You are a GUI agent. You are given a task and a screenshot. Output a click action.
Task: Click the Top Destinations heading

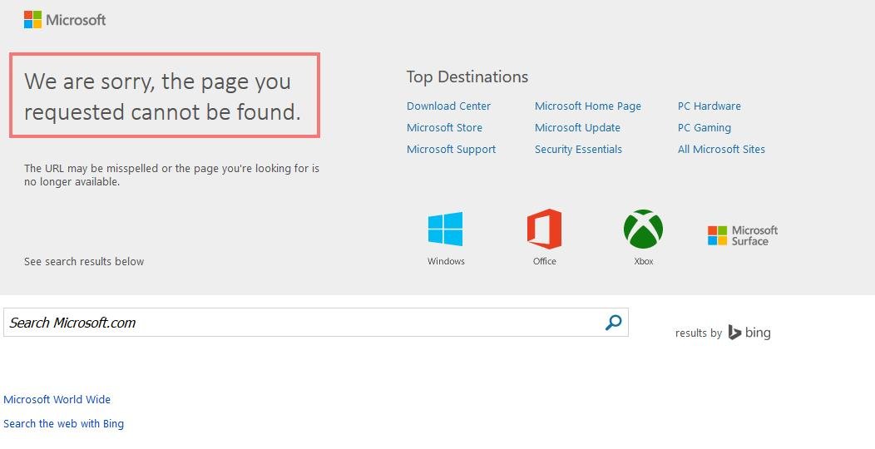pyautogui.click(x=467, y=77)
